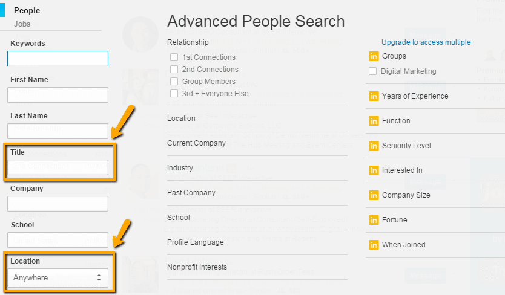505x295 pixels.
Task: Click the premium icon beside When Joined
Action: [374, 245]
